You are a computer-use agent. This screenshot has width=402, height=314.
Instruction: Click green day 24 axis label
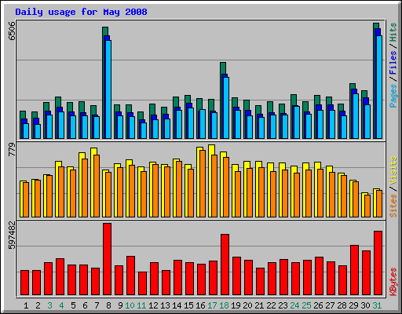[294, 305]
